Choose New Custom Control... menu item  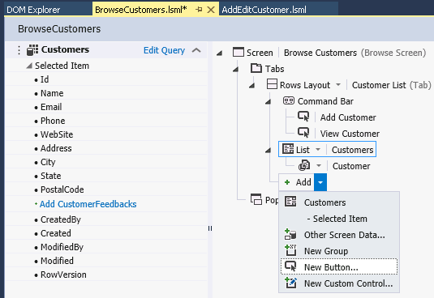tap(339, 283)
